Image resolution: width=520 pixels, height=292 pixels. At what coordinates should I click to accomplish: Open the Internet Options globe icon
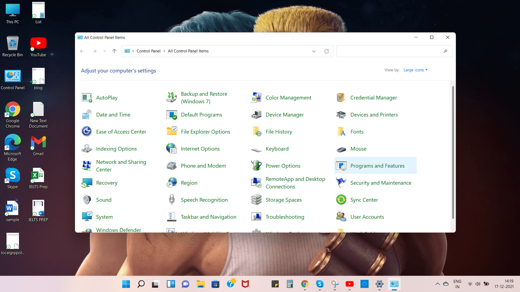tap(171, 149)
